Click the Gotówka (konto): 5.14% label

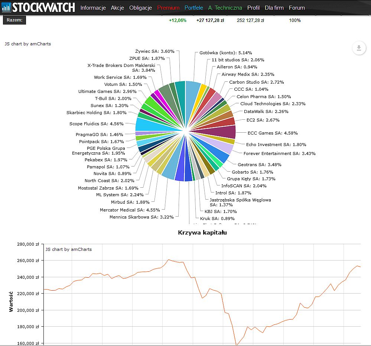pos(226,53)
